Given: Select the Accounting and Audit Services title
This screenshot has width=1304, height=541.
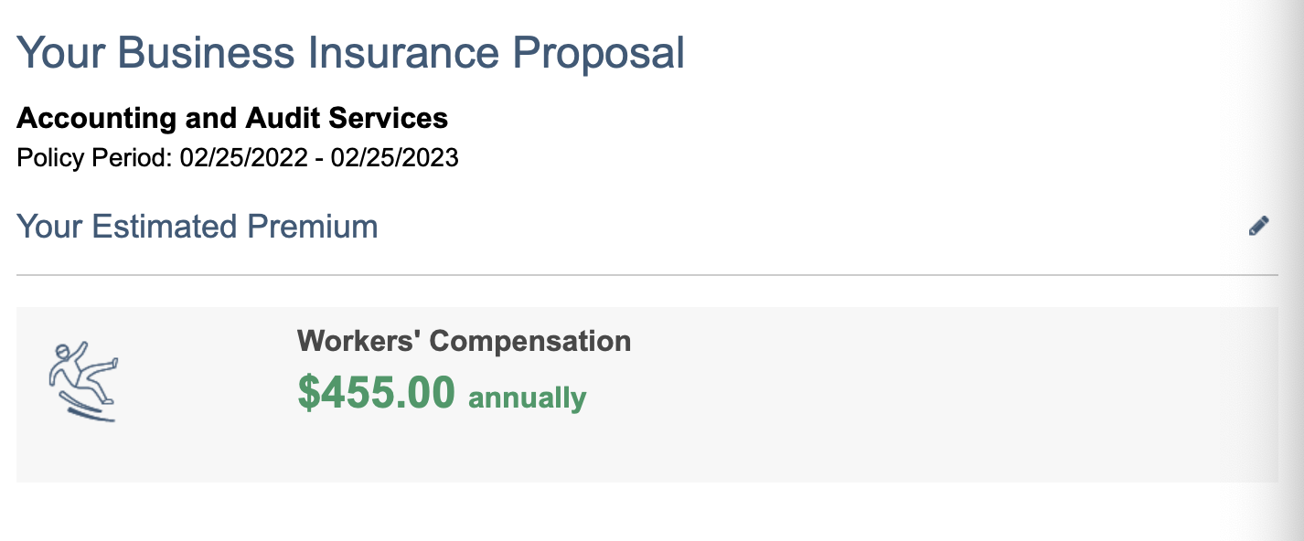Looking at the screenshot, I should click(x=232, y=118).
